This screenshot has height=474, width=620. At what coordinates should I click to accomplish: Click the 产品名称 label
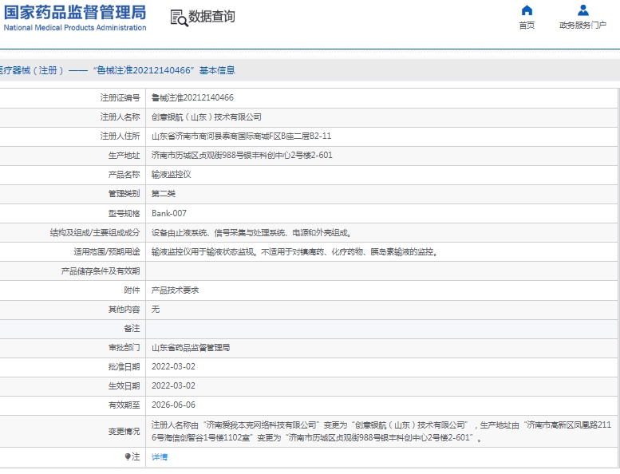coord(124,174)
